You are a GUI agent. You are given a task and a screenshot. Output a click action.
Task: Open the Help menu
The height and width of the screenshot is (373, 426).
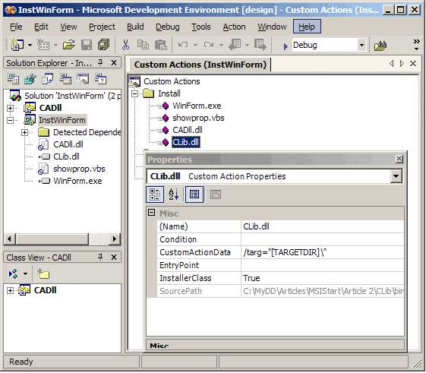[x=307, y=27]
